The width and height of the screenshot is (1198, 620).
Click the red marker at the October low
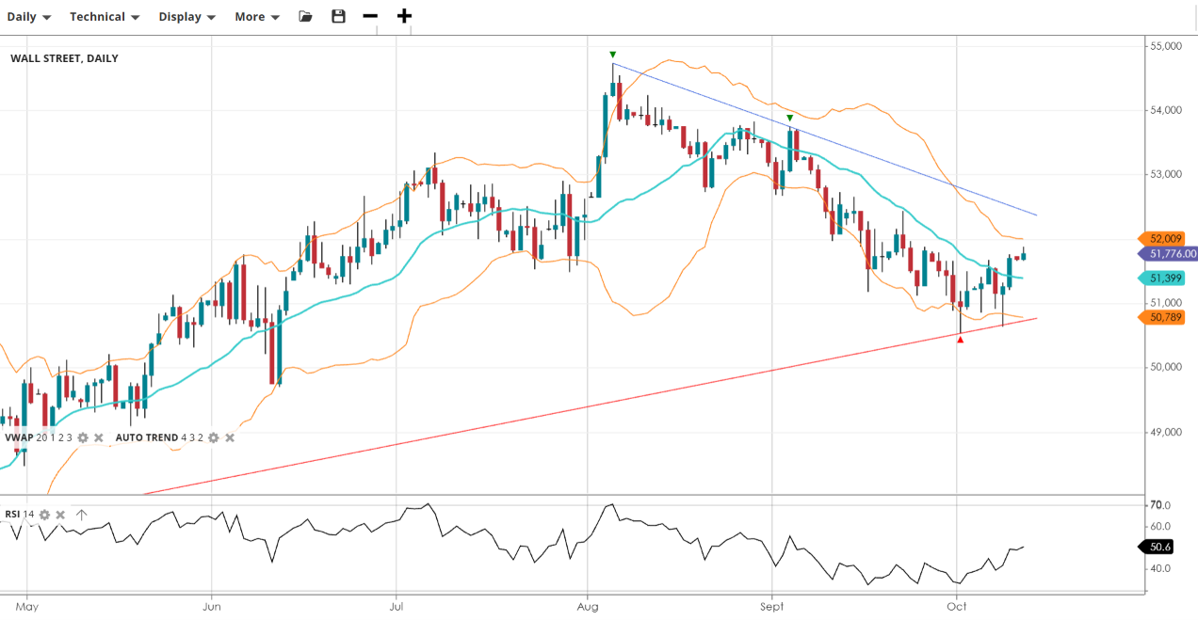(x=961, y=340)
